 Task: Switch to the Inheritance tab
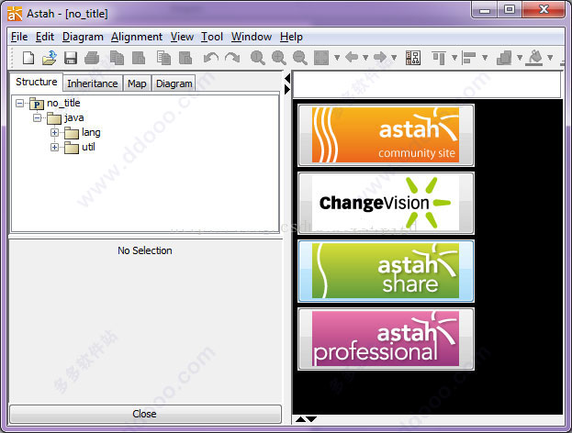click(x=93, y=83)
